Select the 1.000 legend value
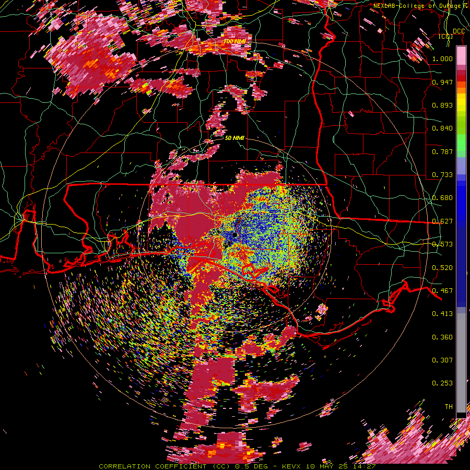The image size is (470, 470). (x=442, y=58)
